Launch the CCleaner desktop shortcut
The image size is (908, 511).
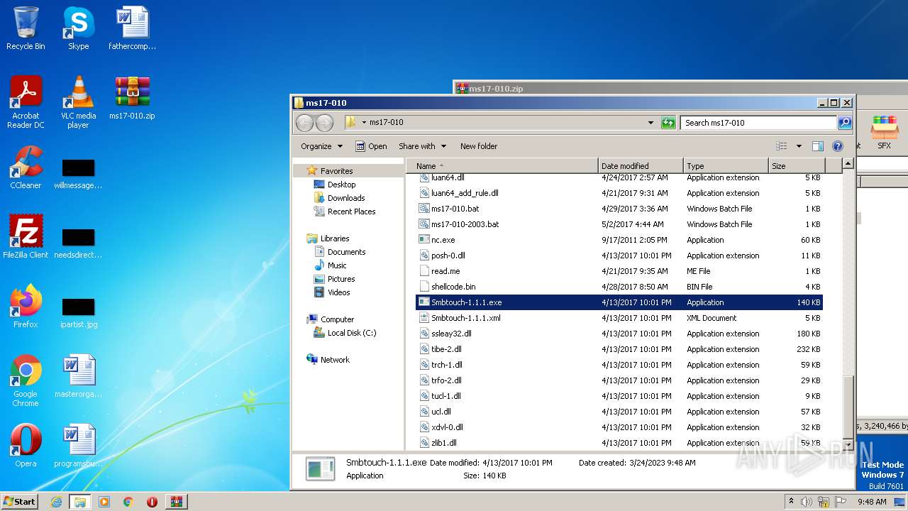tap(26, 167)
